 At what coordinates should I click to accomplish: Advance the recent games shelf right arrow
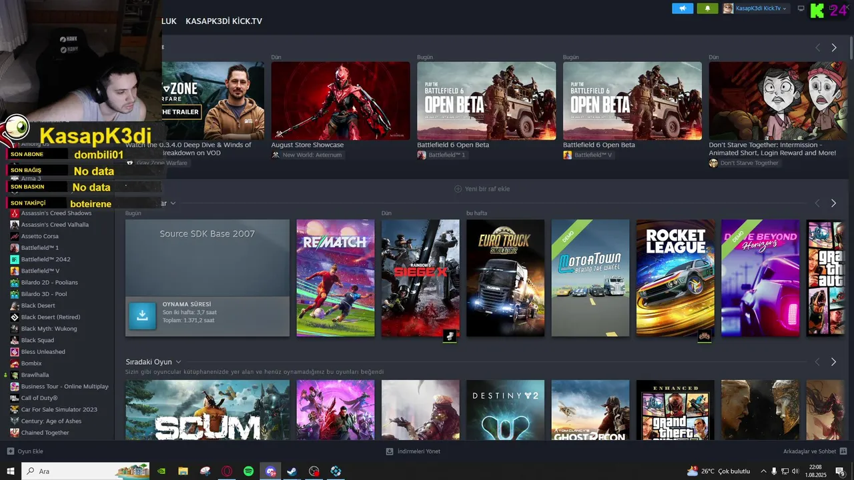(x=834, y=203)
